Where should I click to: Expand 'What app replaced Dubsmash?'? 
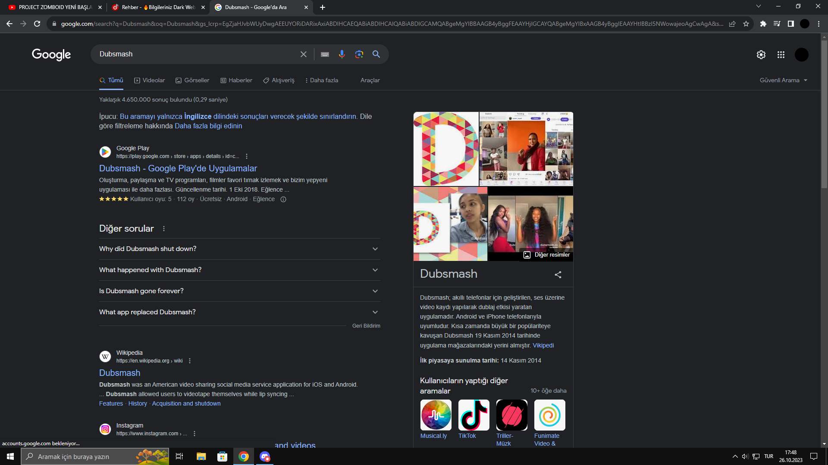pos(239,312)
